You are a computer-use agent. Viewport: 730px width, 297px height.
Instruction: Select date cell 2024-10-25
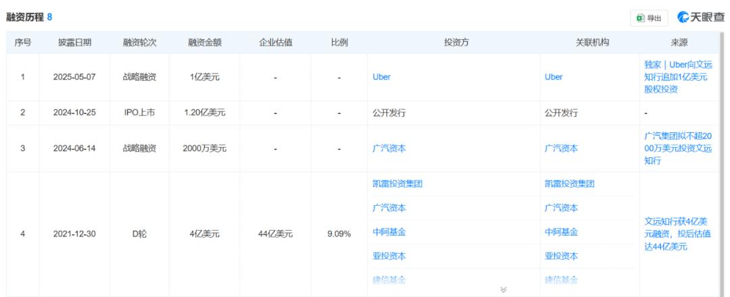point(74,113)
